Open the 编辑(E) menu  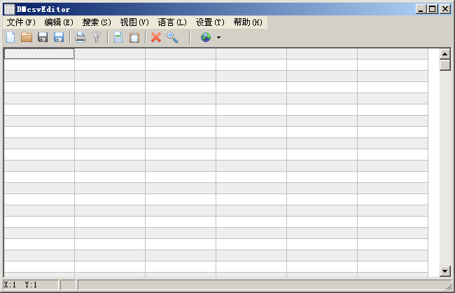click(x=59, y=22)
